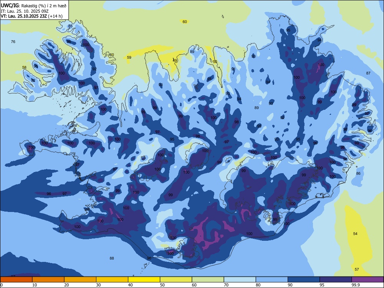Pick the pale green 60–70 legend swatch
This screenshot has width=384, height=288.
pos(208,280)
